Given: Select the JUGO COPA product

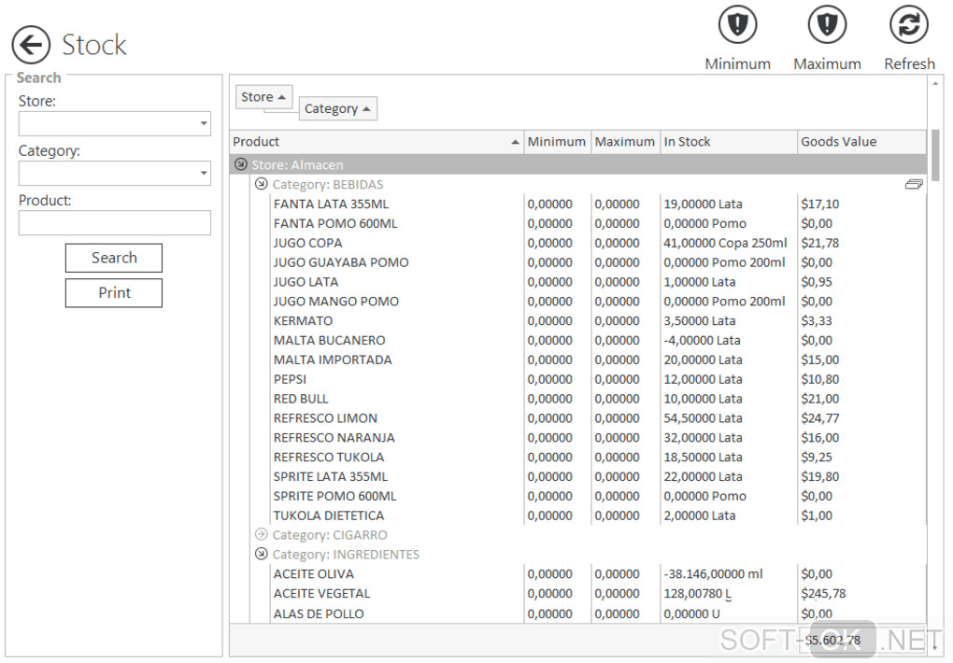Looking at the screenshot, I should pos(307,243).
